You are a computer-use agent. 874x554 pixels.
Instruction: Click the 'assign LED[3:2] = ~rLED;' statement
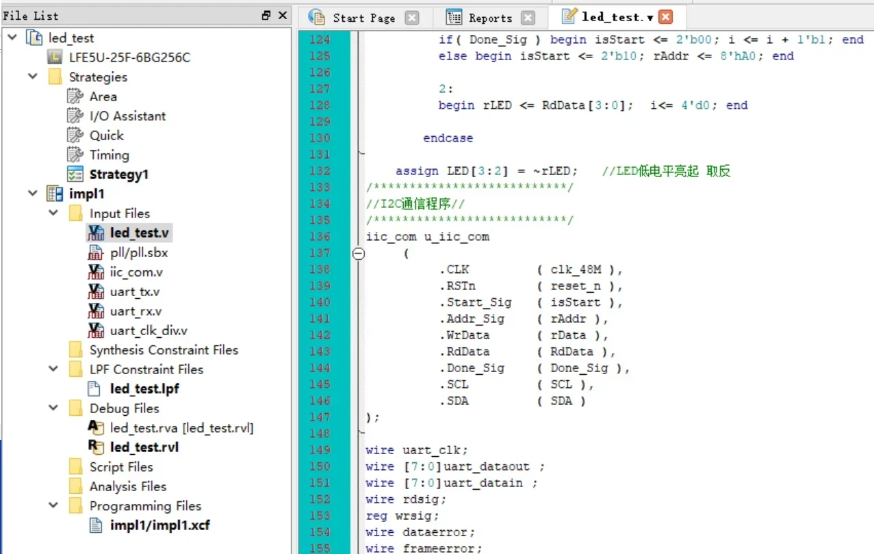[x=486, y=171]
